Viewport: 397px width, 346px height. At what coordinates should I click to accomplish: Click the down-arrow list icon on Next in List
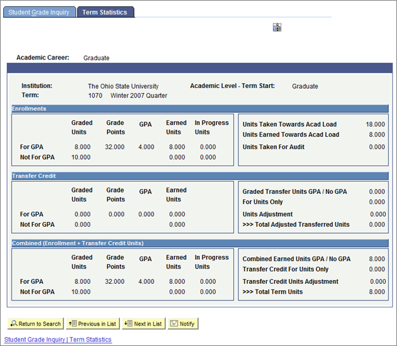click(128, 323)
